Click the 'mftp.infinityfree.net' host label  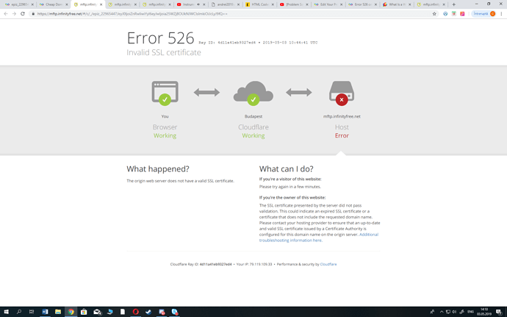[342, 116]
